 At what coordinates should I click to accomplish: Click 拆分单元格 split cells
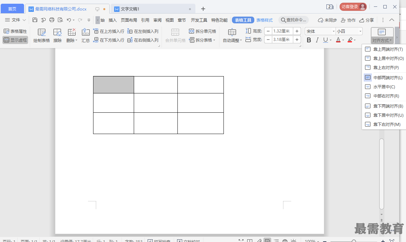tap(202, 31)
